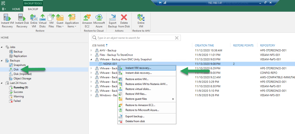Choose Delete from disk menu entry
Image resolution: width=295 pixels, height=134 pixels.
tap(147, 121)
